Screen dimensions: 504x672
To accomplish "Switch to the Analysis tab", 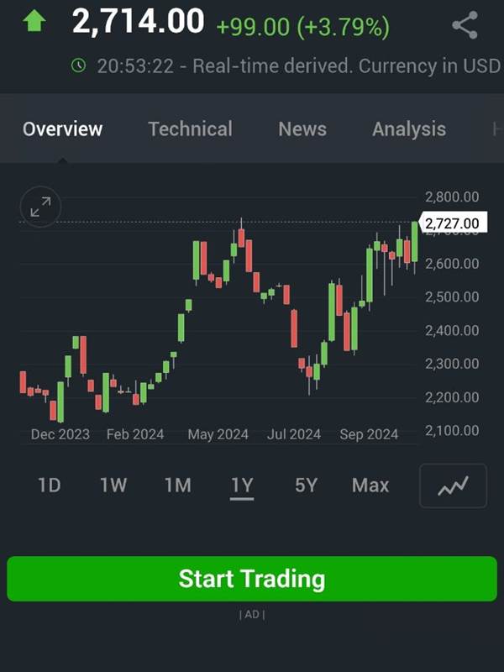I will (409, 129).
